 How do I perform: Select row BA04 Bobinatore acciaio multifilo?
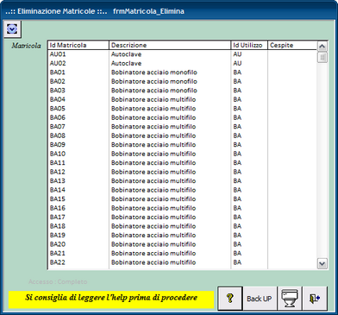[182, 99]
